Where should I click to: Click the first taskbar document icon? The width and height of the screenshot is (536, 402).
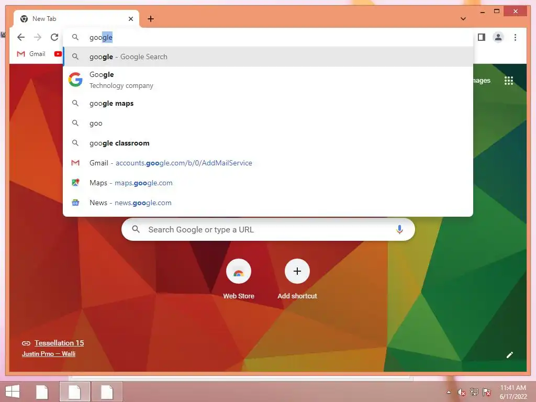coord(42,392)
